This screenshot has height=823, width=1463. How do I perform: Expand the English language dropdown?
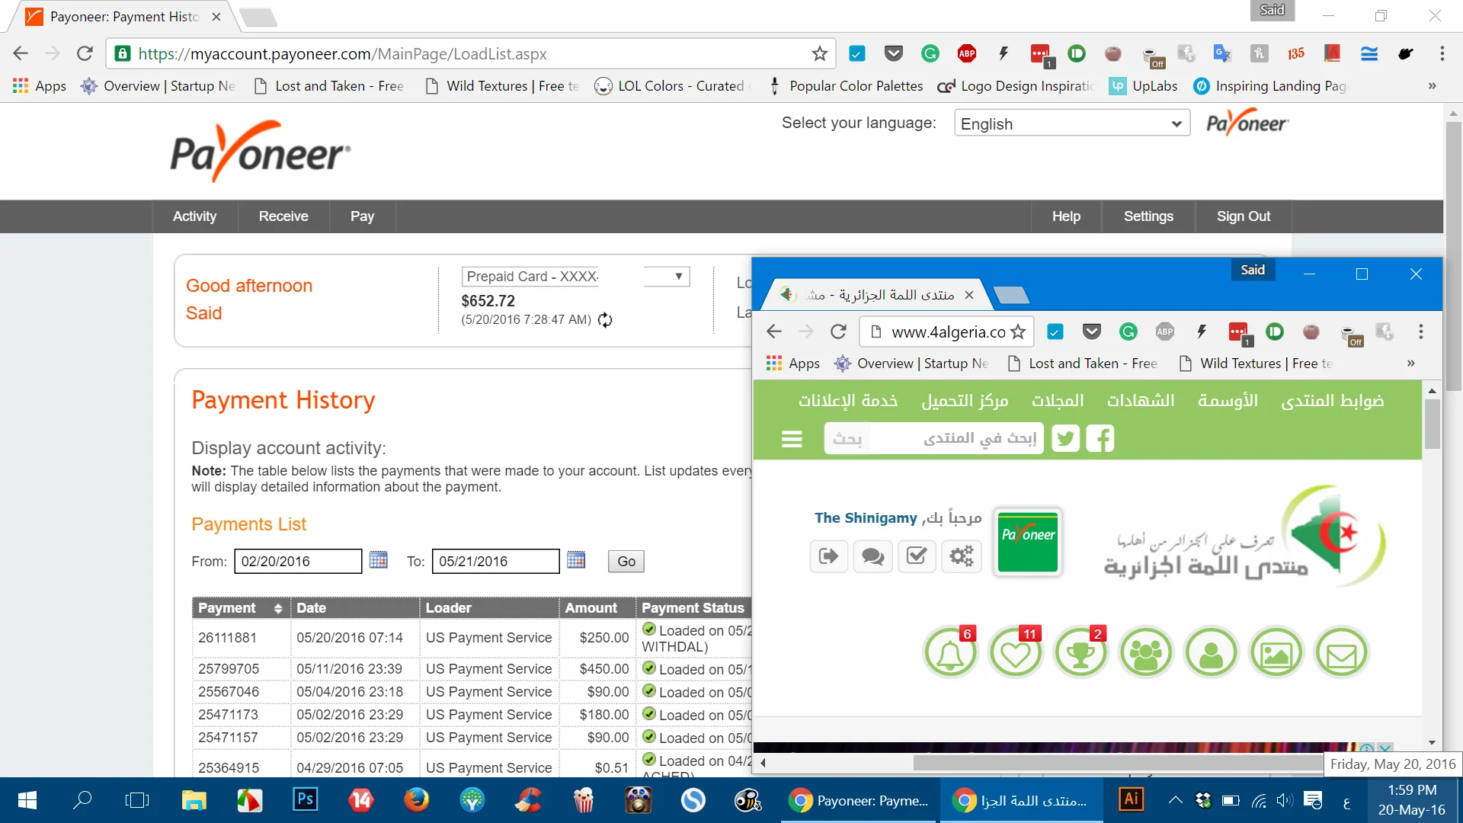[x=1071, y=123]
